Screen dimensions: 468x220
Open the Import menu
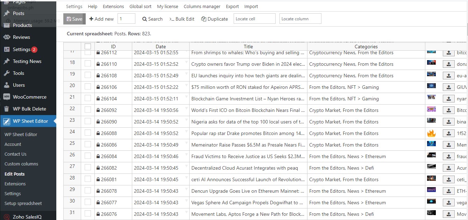pyautogui.click(x=251, y=6)
